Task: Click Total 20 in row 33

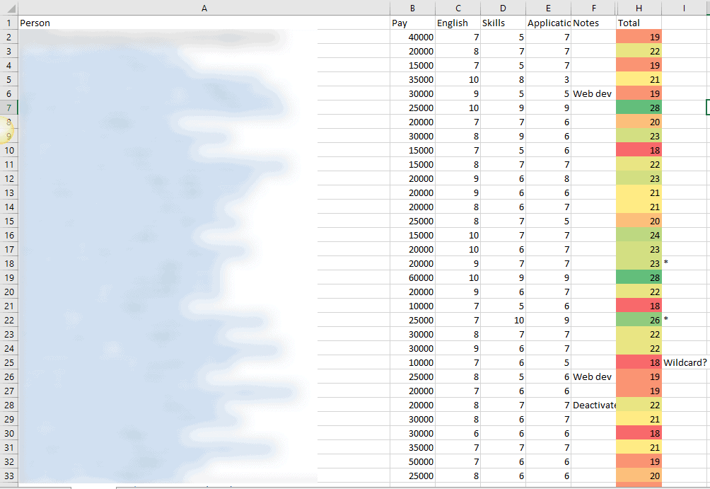Action: pos(639,476)
